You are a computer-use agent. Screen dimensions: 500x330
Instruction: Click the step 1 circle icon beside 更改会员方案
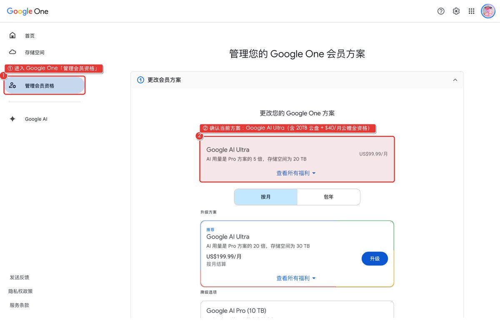(140, 80)
